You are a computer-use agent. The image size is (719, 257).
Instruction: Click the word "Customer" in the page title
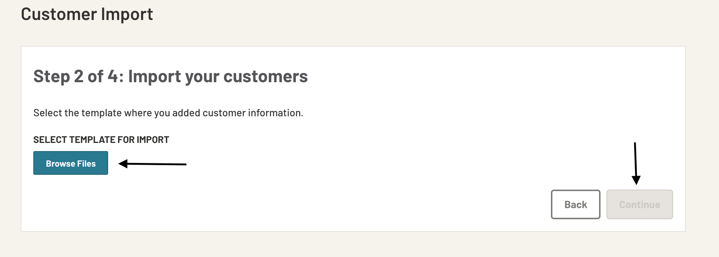[59, 14]
